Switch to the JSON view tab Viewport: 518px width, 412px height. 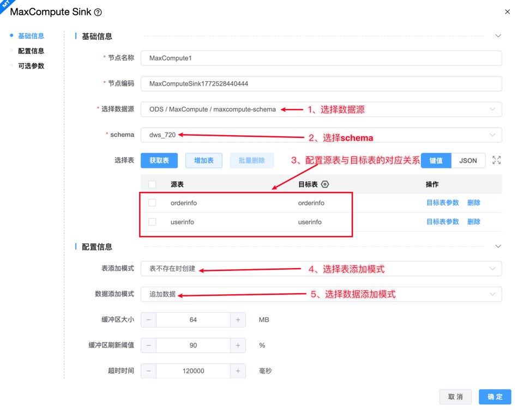pyautogui.click(x=468, y=161)
